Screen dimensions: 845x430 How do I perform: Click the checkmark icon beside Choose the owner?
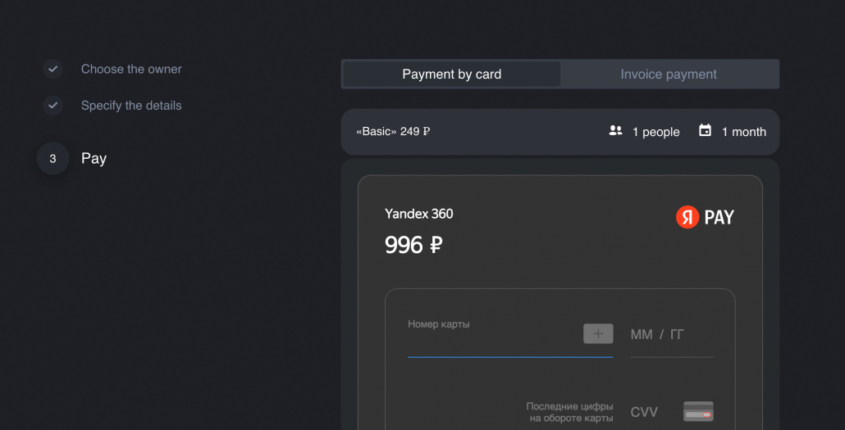tap(53, 69)
